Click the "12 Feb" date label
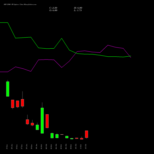154x154 pixels. (x=86, y=147)
